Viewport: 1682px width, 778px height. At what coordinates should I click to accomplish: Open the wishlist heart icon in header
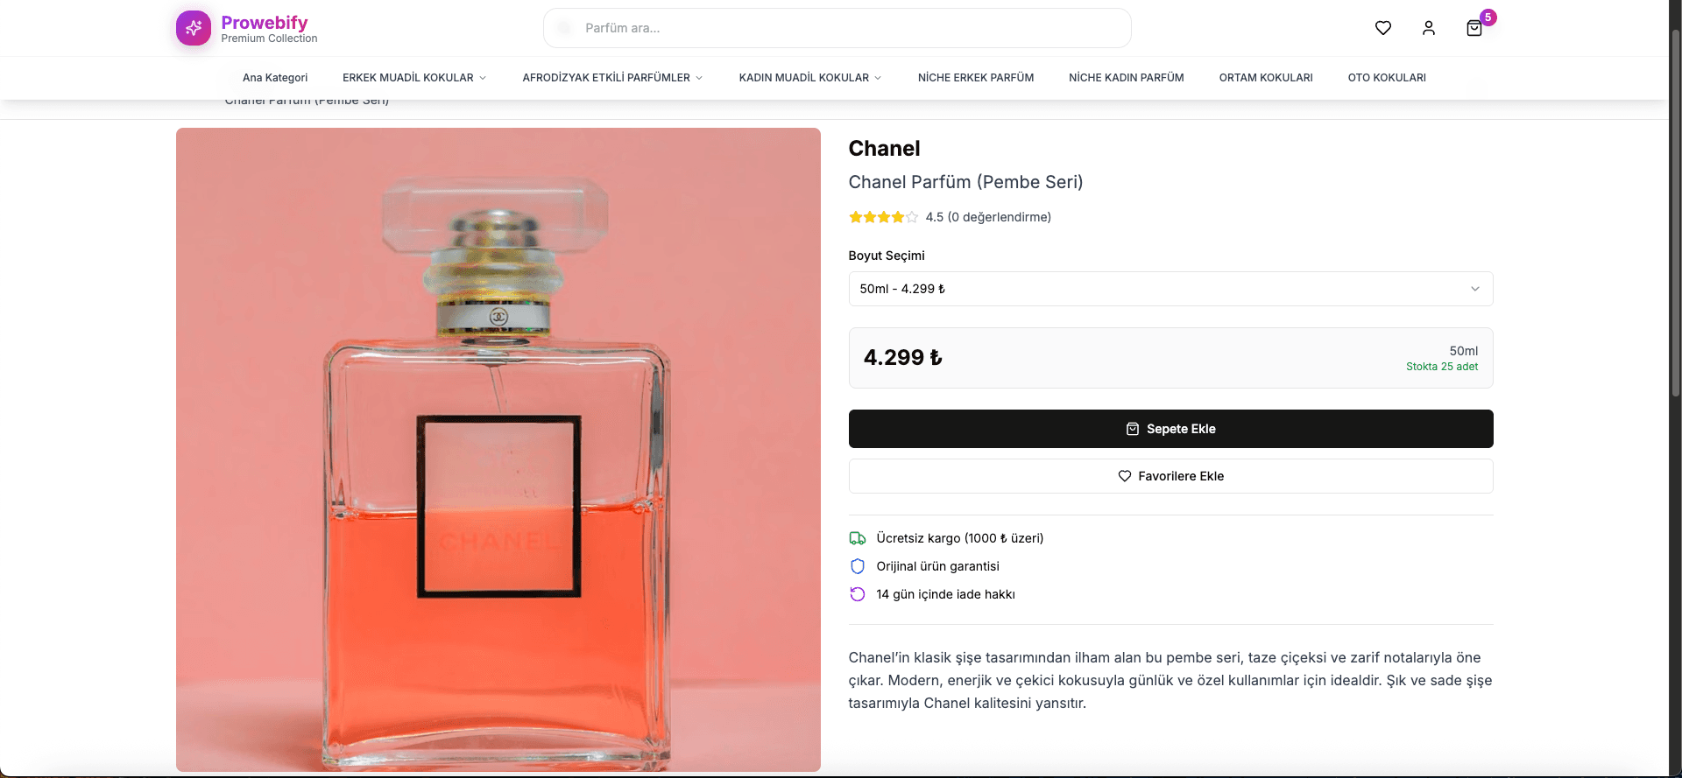(1383, 28)
